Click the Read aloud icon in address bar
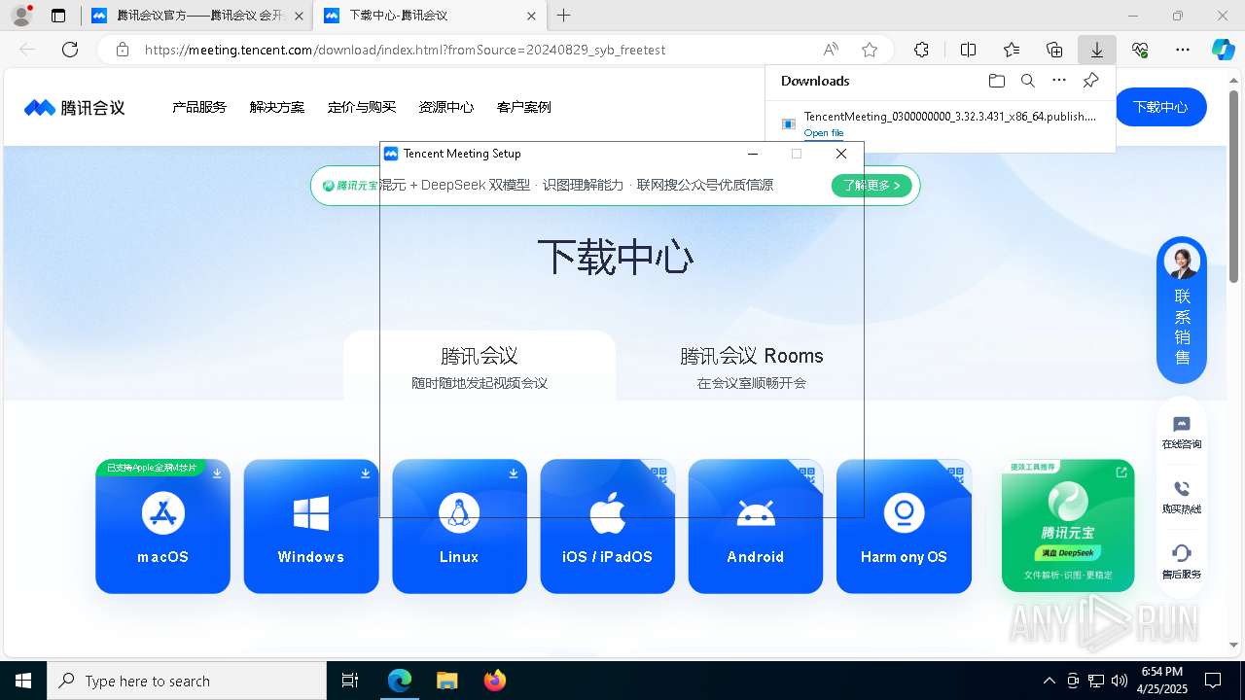Screen dimensions: 1245x700 pos(831,50)
